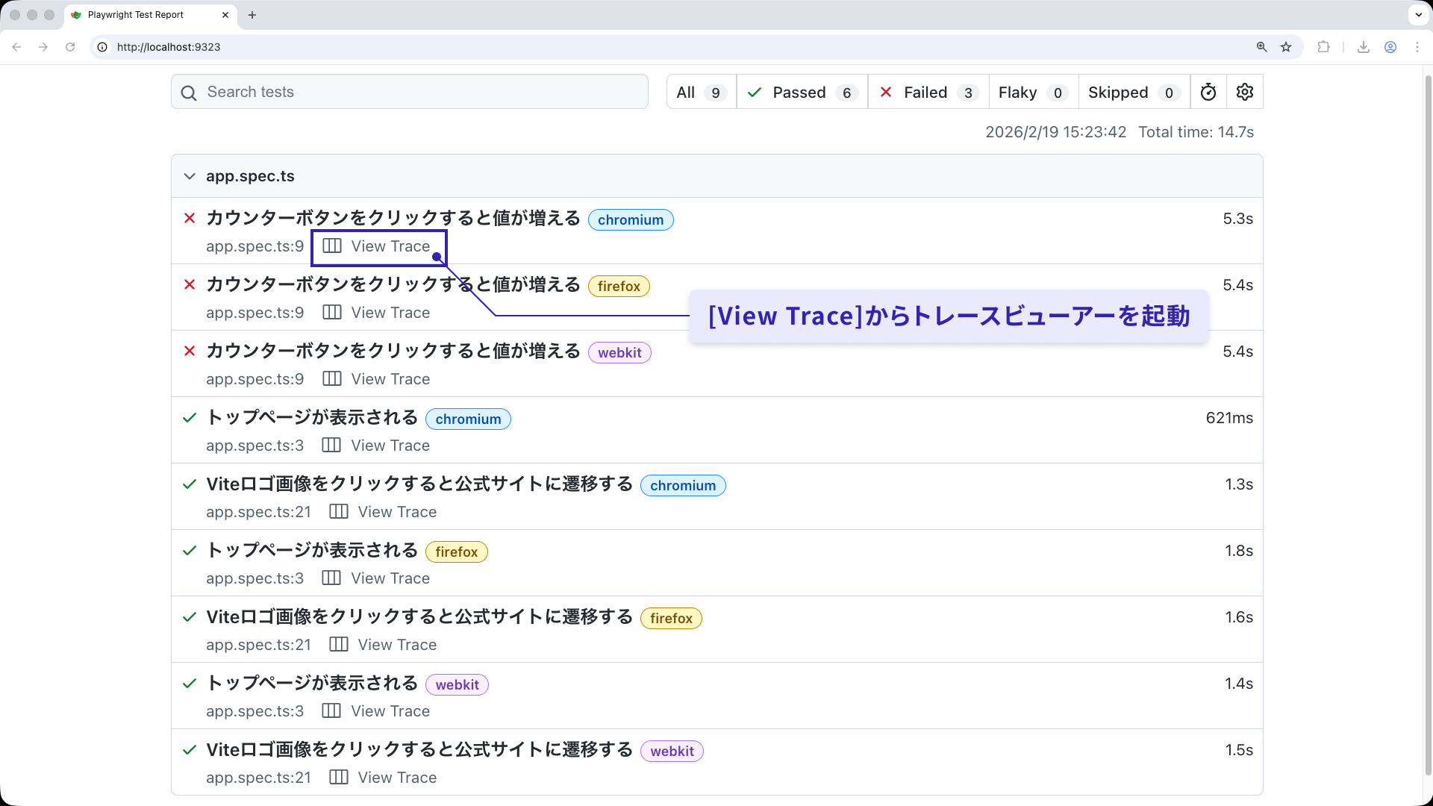Screen dimensions: 1433x806
Task: Click the zoom icon in the address bar
Action: (x=1261, y=46)
